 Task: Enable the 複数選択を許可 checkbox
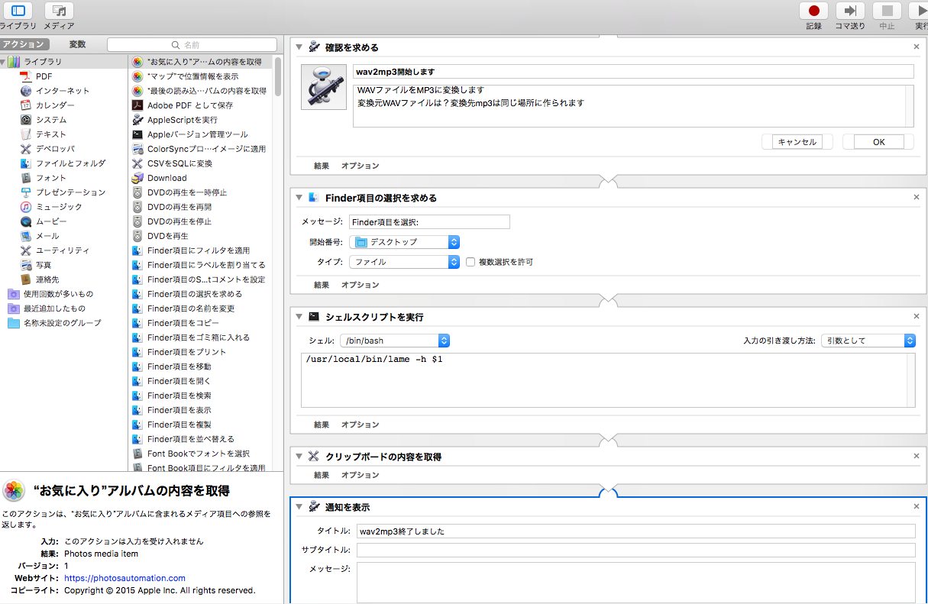pos(470,262)
